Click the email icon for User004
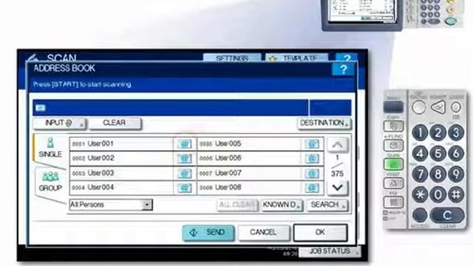Screen dimensions: 473x266 point(184,188)
